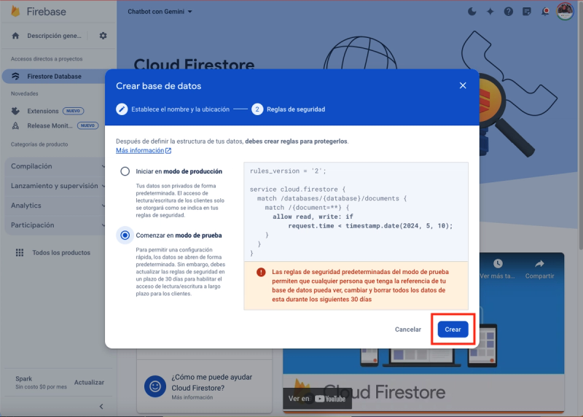Expand the Compilación category
Image resolution: width=583 pixels, height=417 pixels.
(x=57, y=166)
